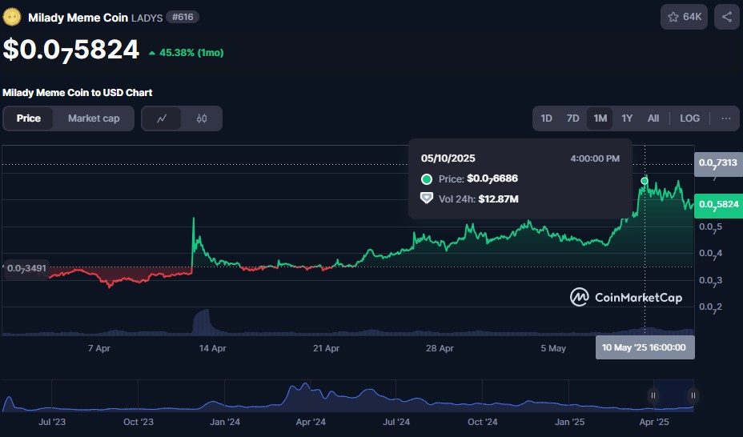
Task: Click the 0.0₇7313 high price label
Action: pos(718,164)
